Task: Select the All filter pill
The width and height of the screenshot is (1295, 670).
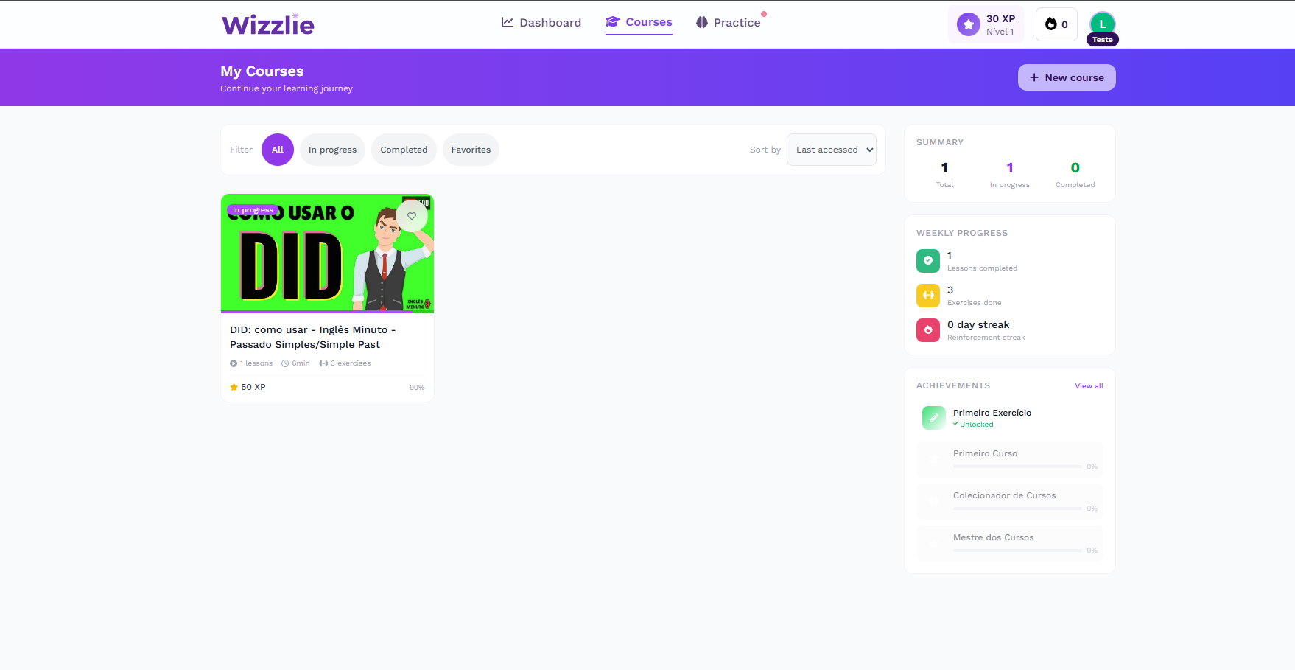Action: click(278, 149)
